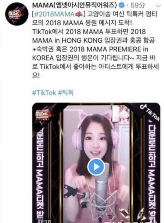Click the 0:36 video duration label

45,221
